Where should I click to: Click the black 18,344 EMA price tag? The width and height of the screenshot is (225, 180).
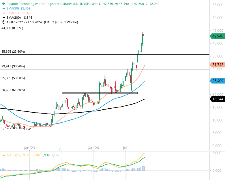(x=217, y=99)
